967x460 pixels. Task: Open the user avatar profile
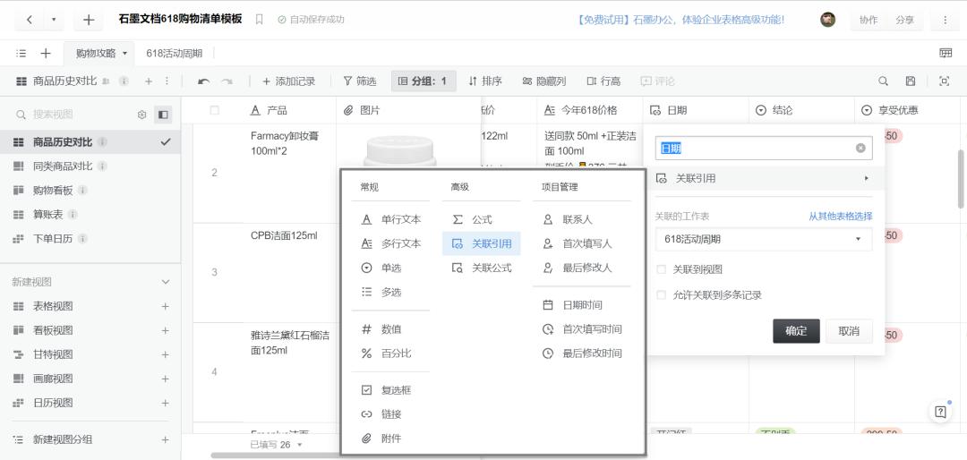[x=827, y=20]
